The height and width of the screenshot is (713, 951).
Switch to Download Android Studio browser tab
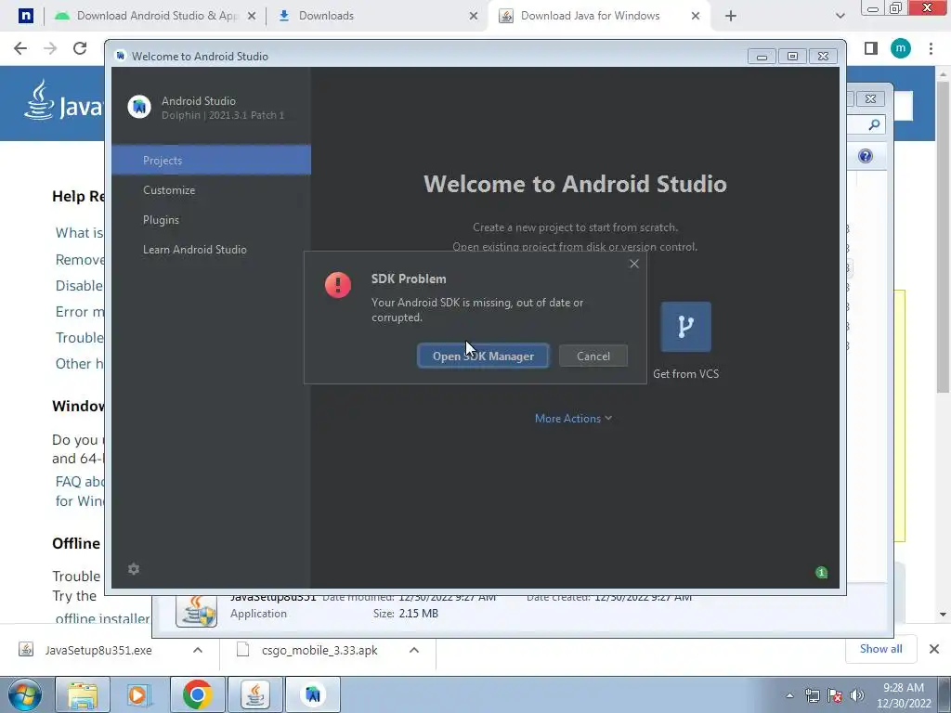coord(155,16)
